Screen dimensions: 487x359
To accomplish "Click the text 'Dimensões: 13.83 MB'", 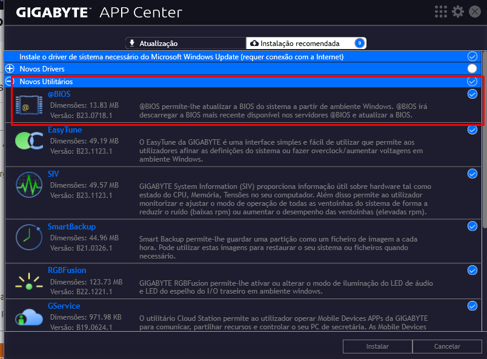I will pyautogui.click(x=84, y=105).
